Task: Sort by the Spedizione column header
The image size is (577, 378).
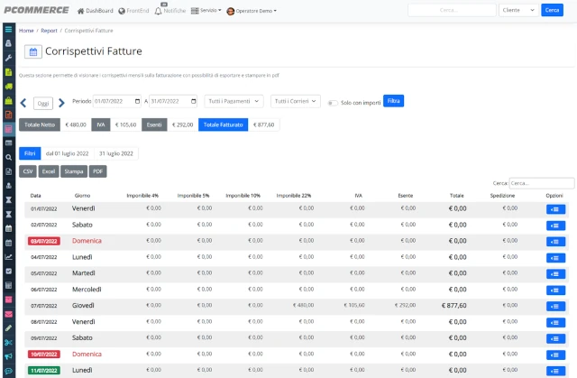Action: (x=502, y=196)
